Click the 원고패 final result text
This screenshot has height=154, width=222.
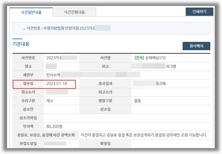click(162, 84)
